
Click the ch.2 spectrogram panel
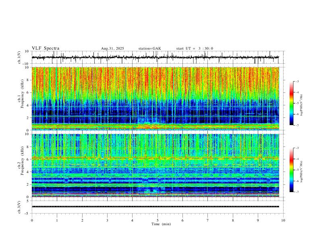[x=155, y=165]
